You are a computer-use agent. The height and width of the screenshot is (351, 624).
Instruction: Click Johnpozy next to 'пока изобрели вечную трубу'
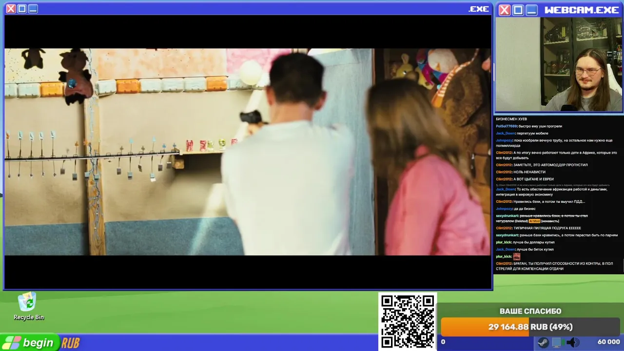pos(504,140)
